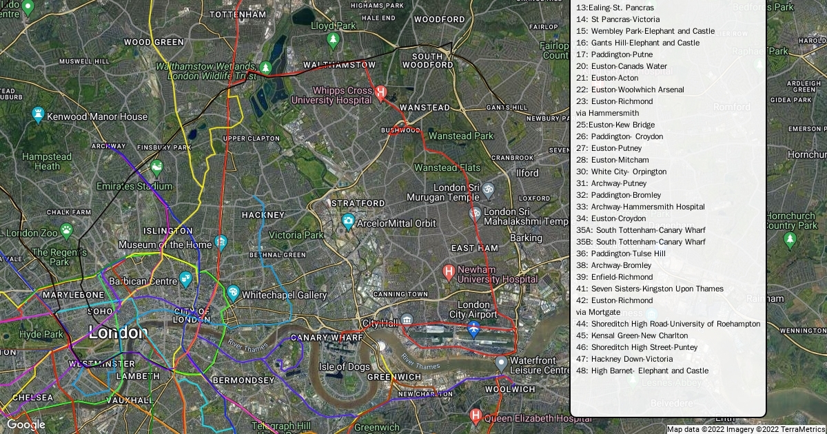Open the Emirates Stadium marker

click(x=157, y=168)
